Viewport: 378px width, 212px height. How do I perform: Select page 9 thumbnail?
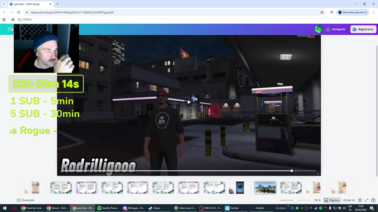[240, 188]
